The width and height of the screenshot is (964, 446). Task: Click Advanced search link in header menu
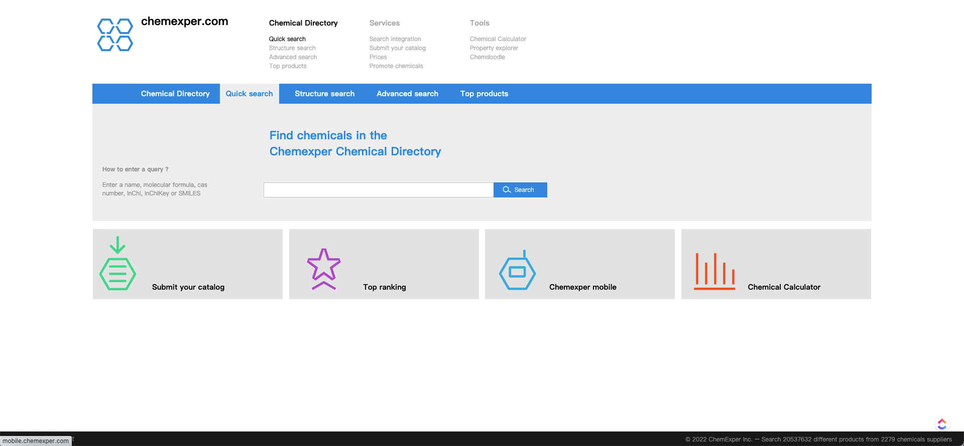click(293, 57)
